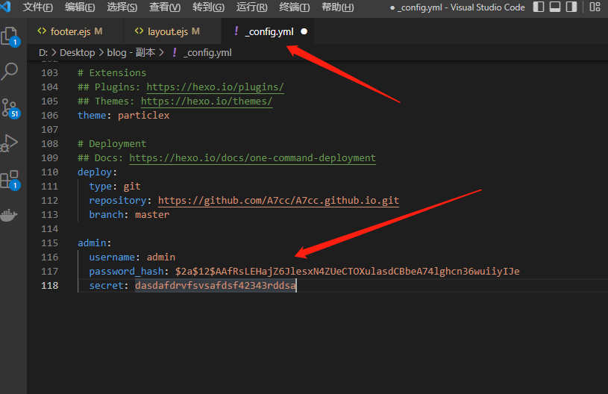Click line number 118 in the gutter
Screen dimensions: 608x394
pyautogui.click(x=50, y=286)
